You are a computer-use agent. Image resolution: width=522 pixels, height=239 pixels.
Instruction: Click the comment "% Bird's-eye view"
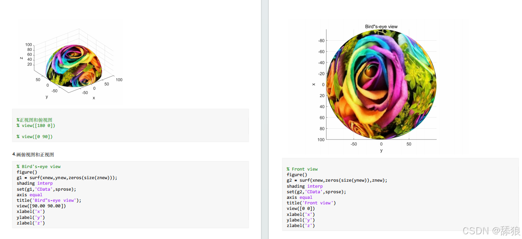39,167
